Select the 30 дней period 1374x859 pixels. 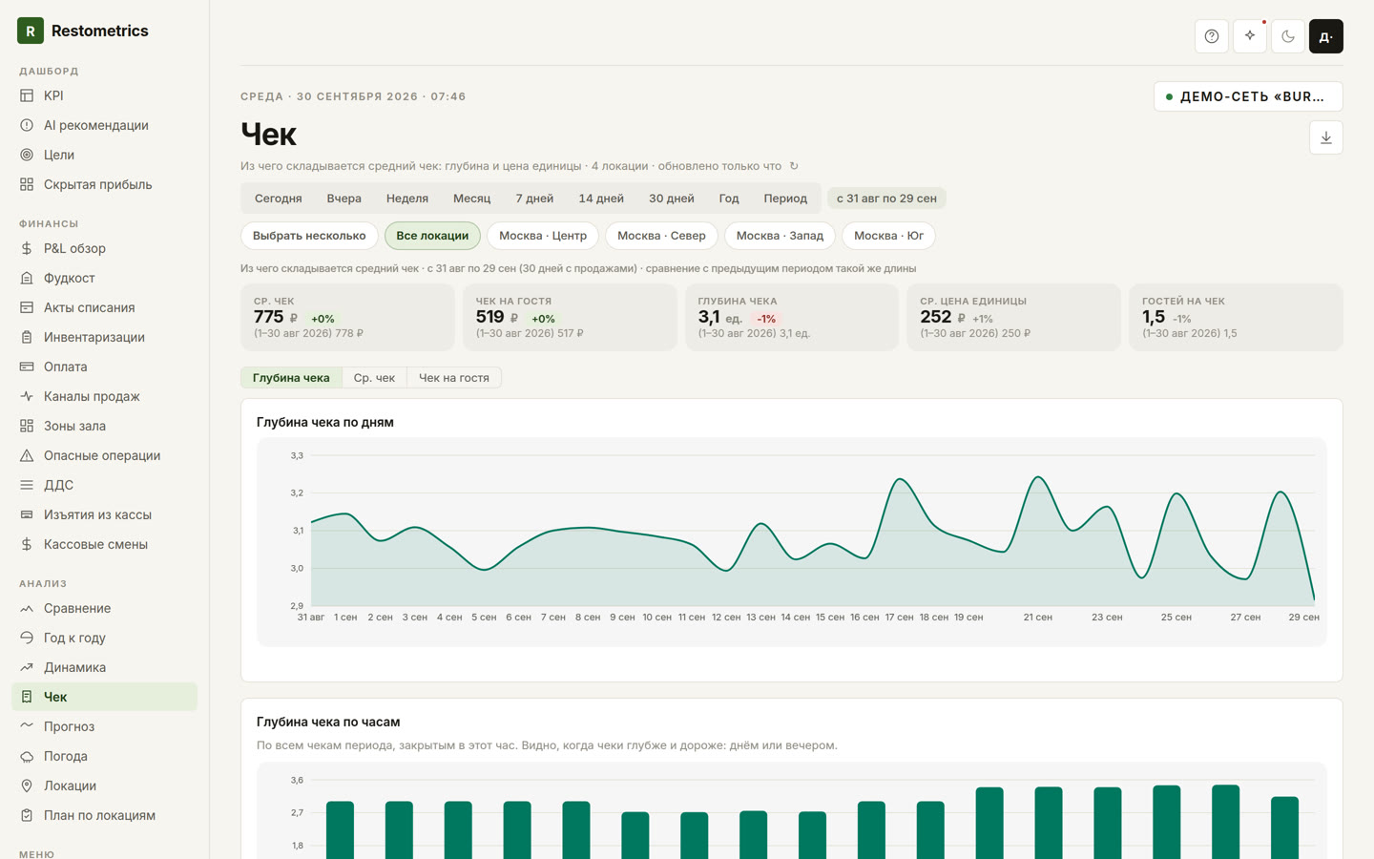coord(672,199)
